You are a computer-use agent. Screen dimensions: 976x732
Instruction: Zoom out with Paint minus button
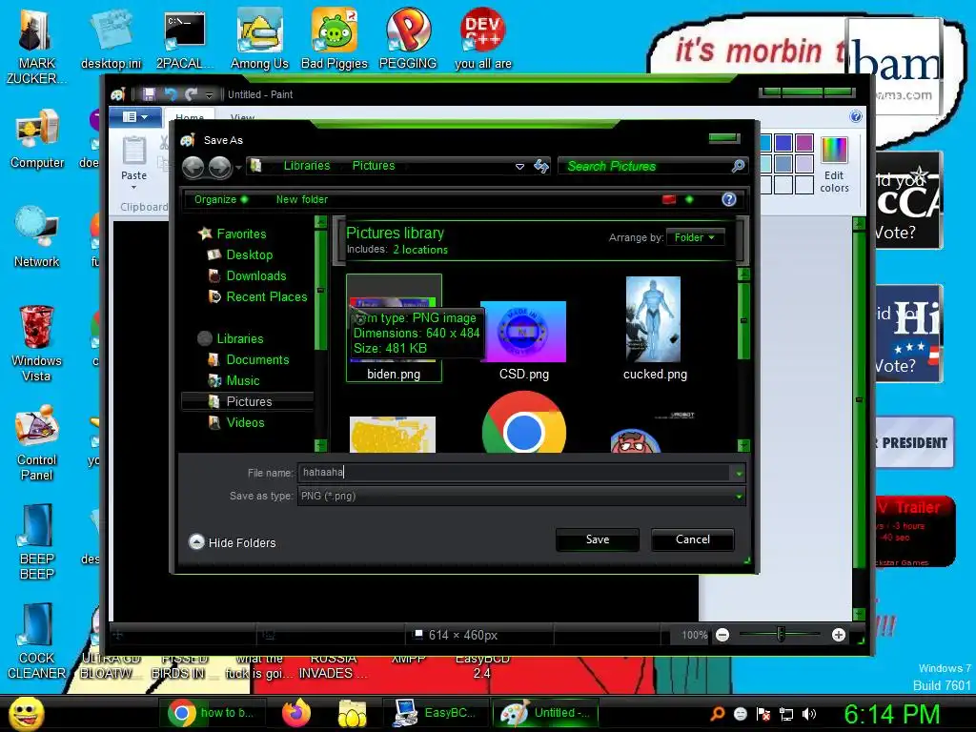[x=722, y=635]
